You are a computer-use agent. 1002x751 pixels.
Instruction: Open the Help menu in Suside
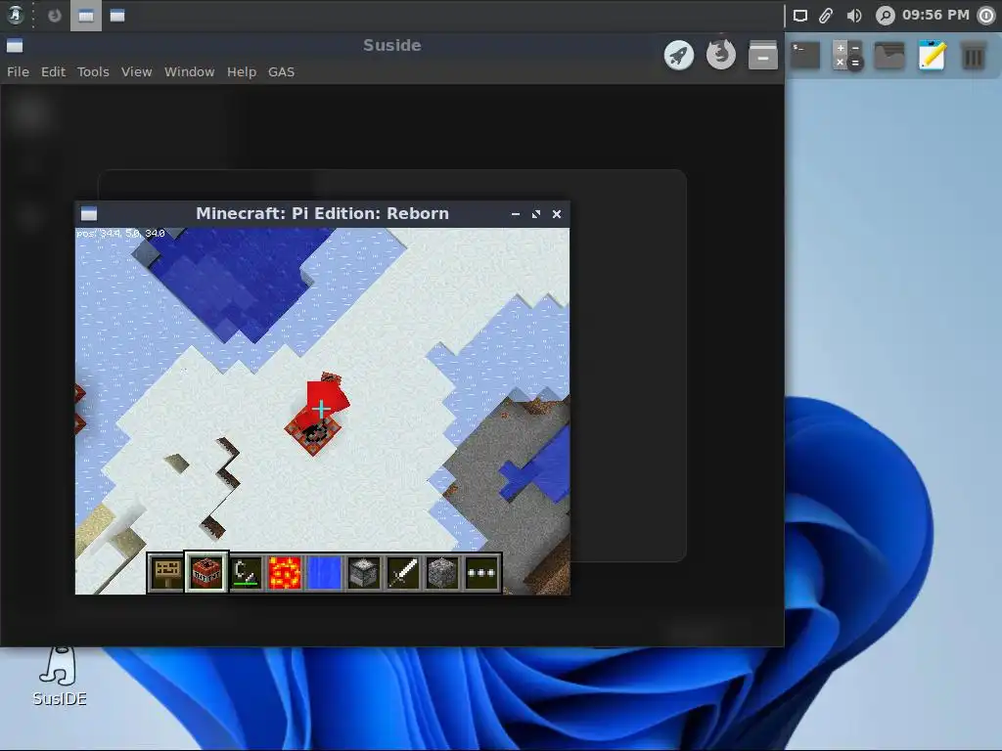(x=242, y=72)
